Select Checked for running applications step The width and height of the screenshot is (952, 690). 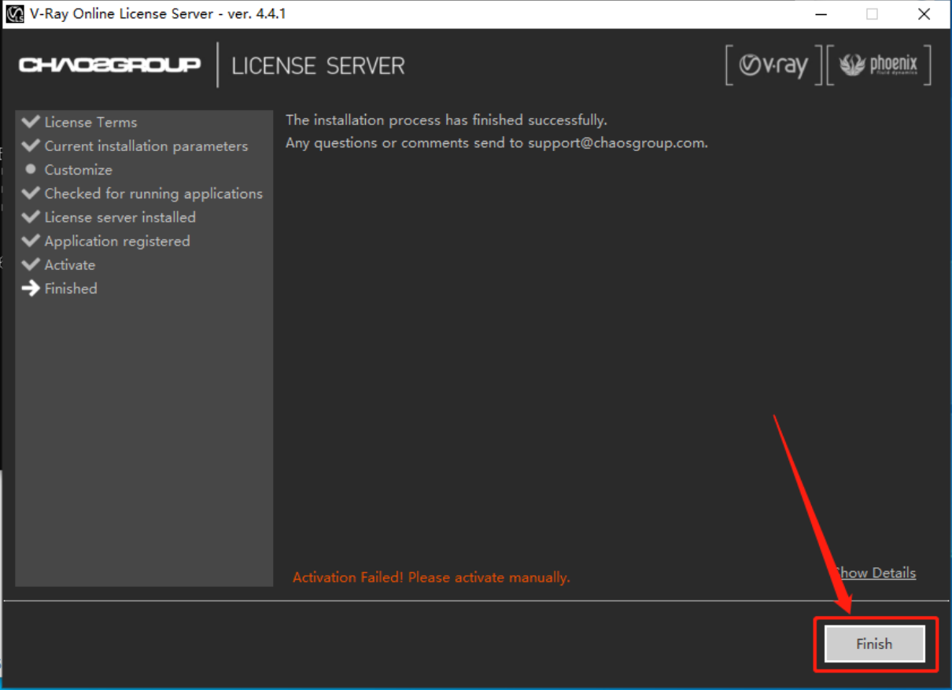tap(153, 194)
